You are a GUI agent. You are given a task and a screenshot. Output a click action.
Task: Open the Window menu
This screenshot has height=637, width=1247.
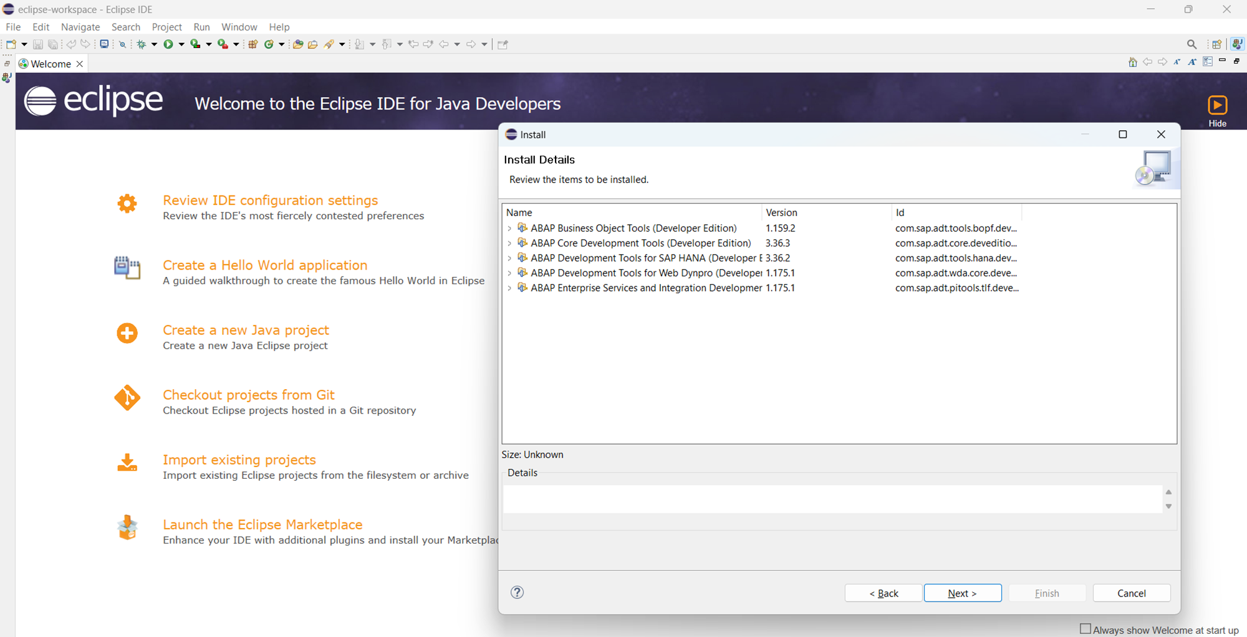click(239, 27)
